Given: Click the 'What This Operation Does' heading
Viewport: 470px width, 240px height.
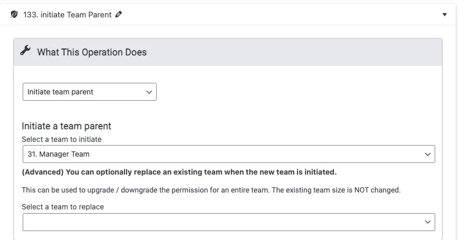Looking at the screenshot, I should [x=92, y=52].
